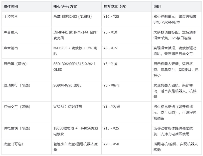Select the 灯光交互（可选） cell

tap(27, 112)
